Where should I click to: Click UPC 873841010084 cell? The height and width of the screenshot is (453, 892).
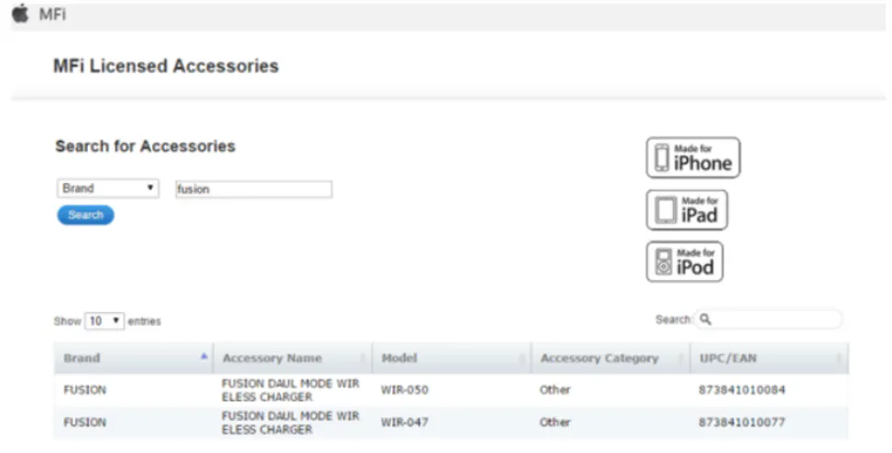[x=742, y=390]
